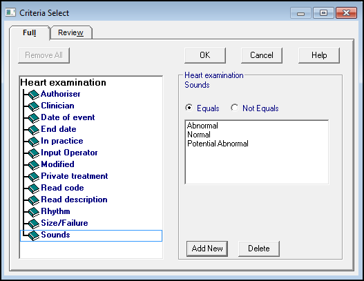Click the Private treatment book icon

tap(34, 177)
